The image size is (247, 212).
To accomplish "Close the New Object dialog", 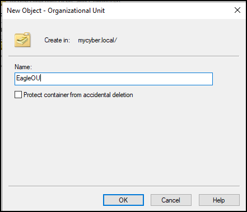I will point(237,10).
